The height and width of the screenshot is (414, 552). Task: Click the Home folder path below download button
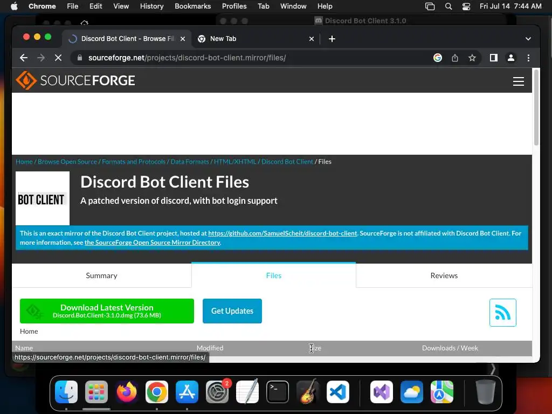[29, 332]
